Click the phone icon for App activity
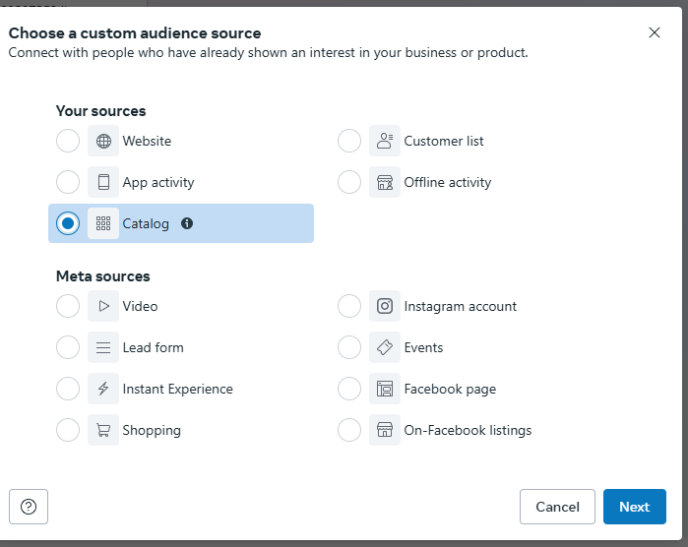688x547 pixels. click(x=103, y=182)
